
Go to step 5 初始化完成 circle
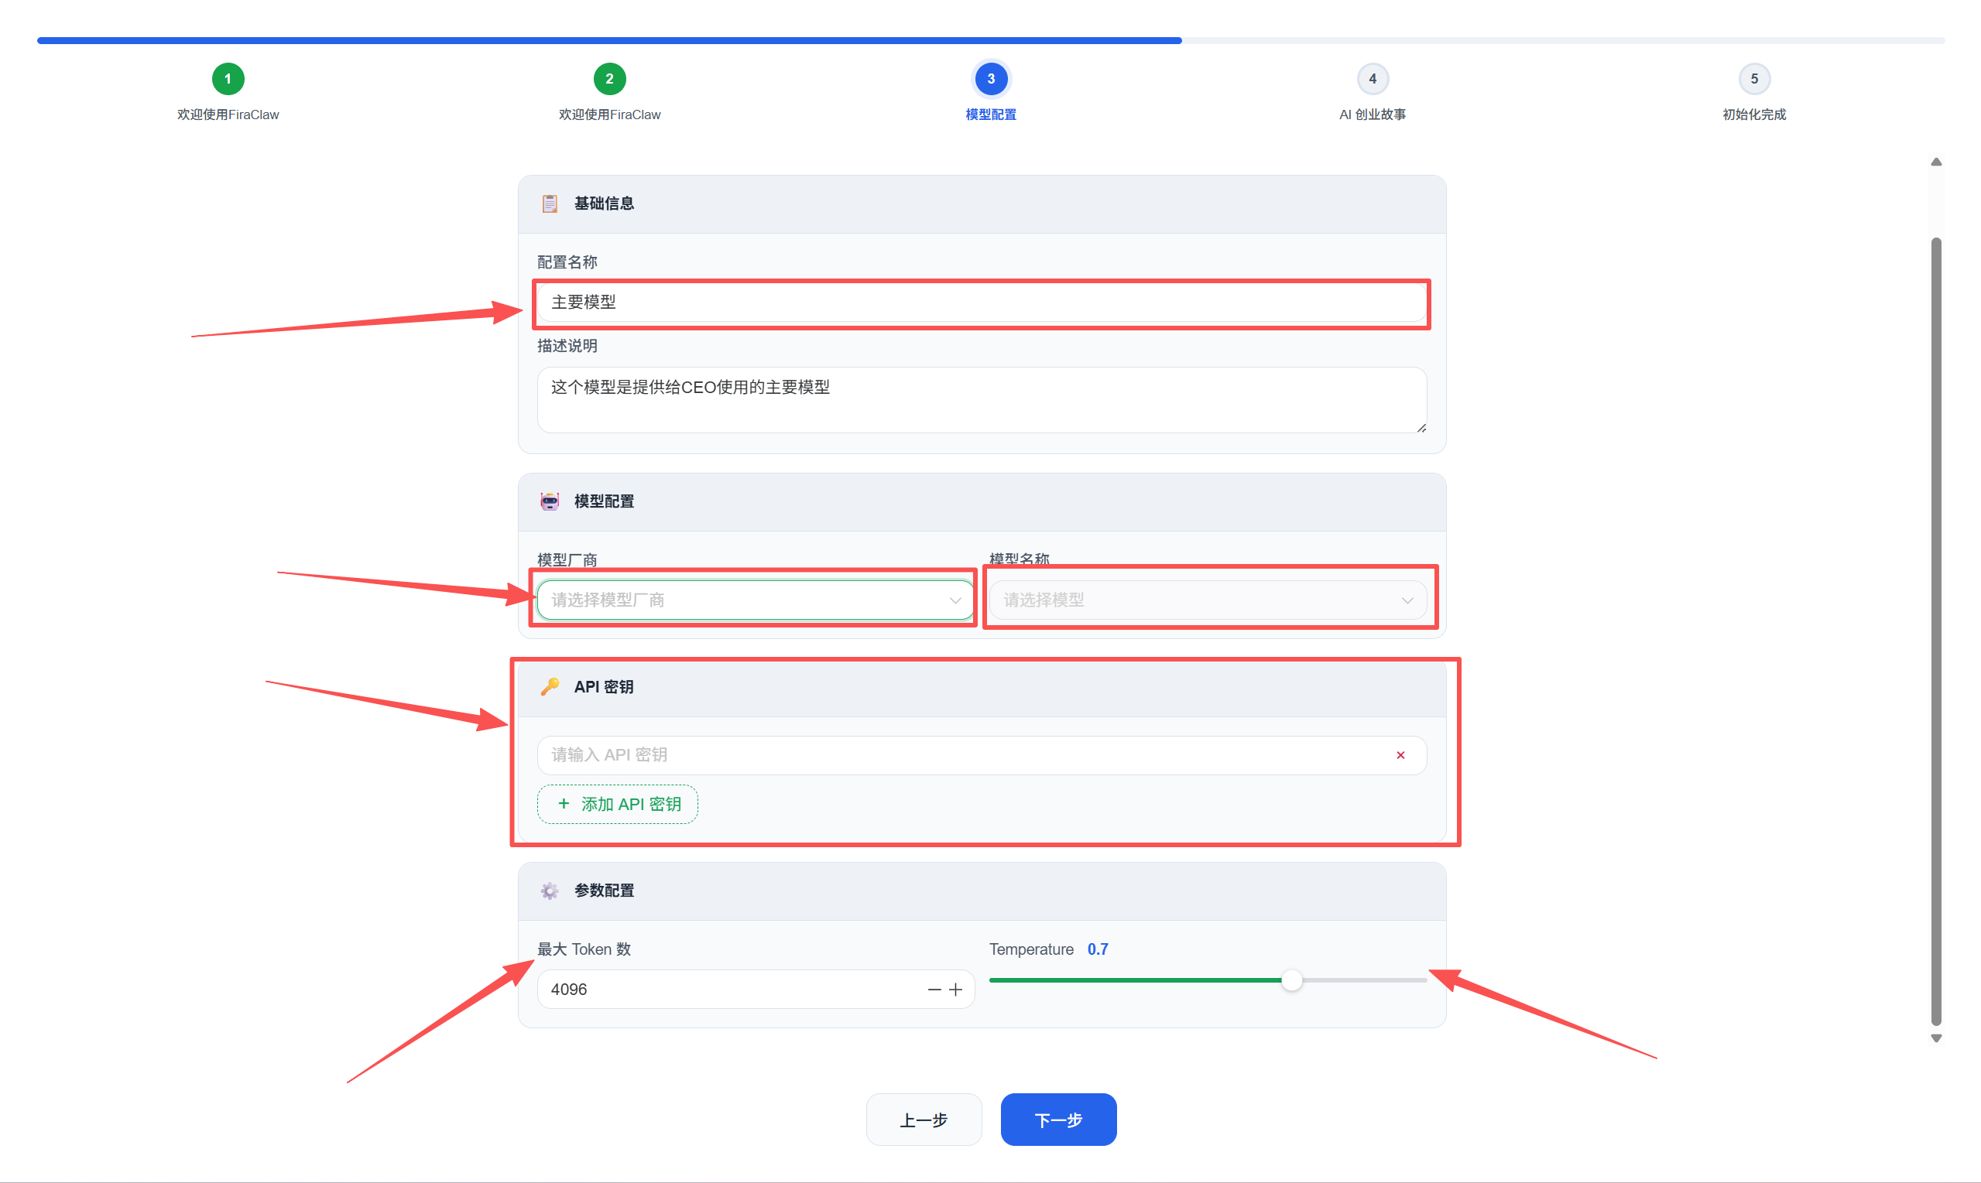tap(1753, 79)
